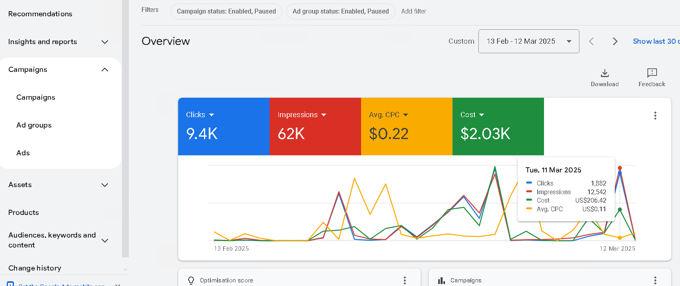
Task: Click the tooltip Cost value US$206.42
Action: (591, 201)
